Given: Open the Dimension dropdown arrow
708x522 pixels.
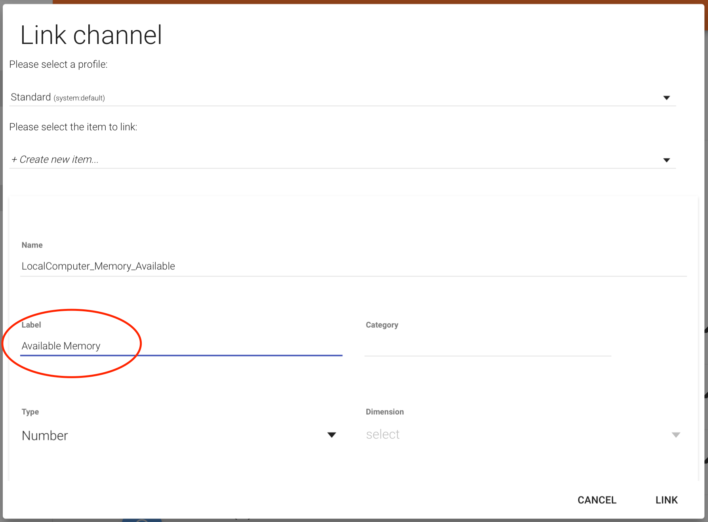Looking at the screenshot, I should click(x=676, y=435).
